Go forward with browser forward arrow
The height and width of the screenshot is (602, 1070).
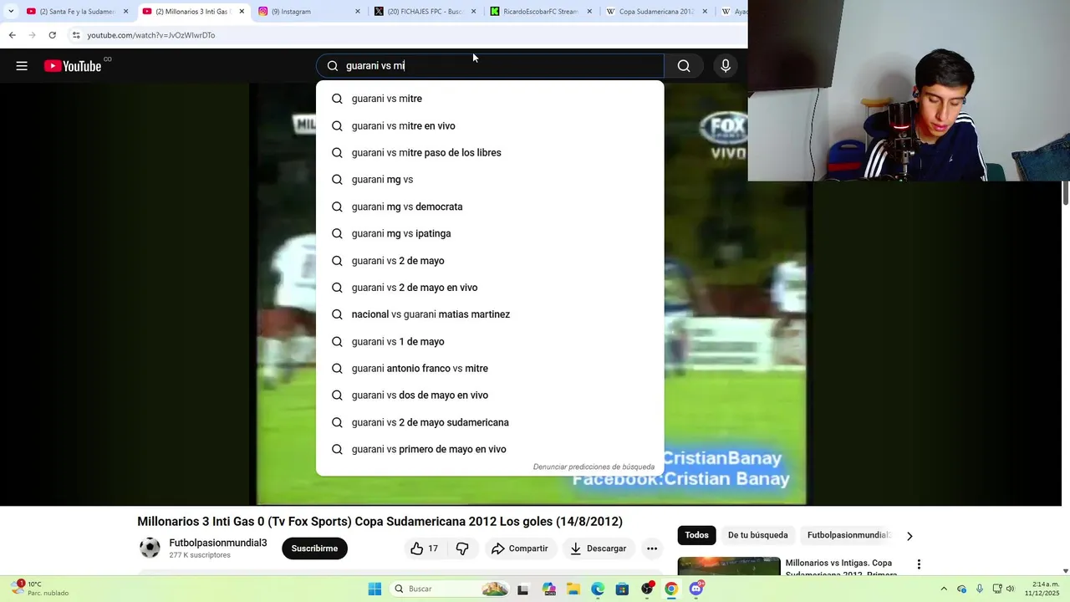pos(32,35)
